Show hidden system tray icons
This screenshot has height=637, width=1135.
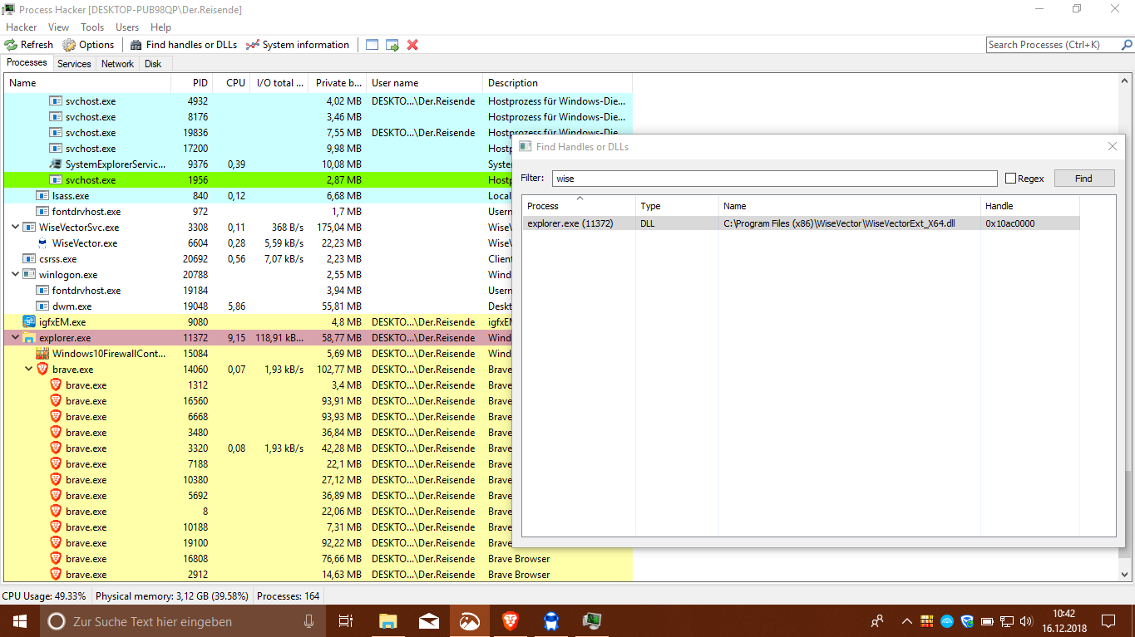906,621
